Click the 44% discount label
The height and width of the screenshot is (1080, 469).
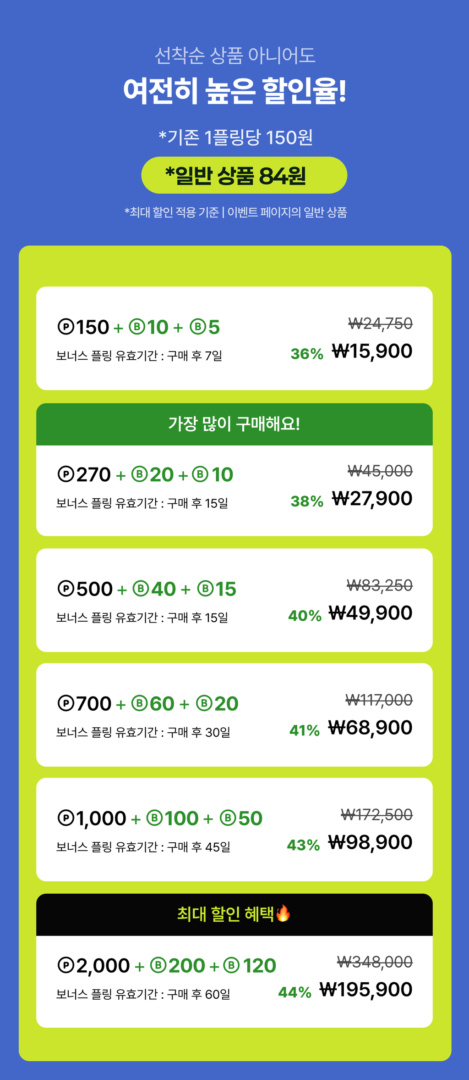295,992
